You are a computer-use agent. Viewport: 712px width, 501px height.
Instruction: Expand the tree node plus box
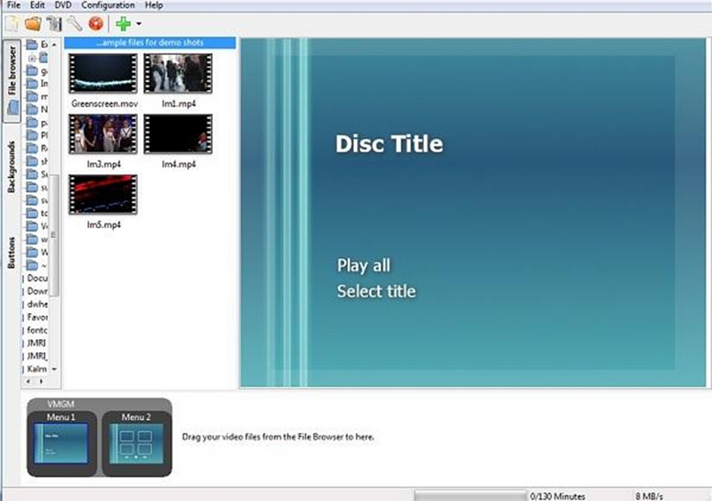pos(32,58)
